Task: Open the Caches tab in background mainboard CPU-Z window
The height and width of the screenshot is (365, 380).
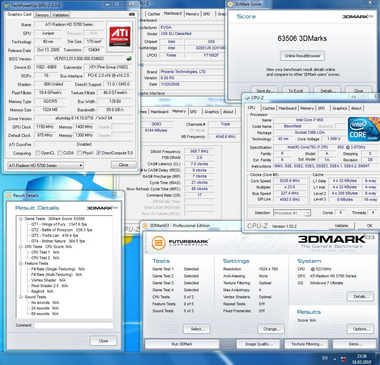Action: [x=154, y=14]
